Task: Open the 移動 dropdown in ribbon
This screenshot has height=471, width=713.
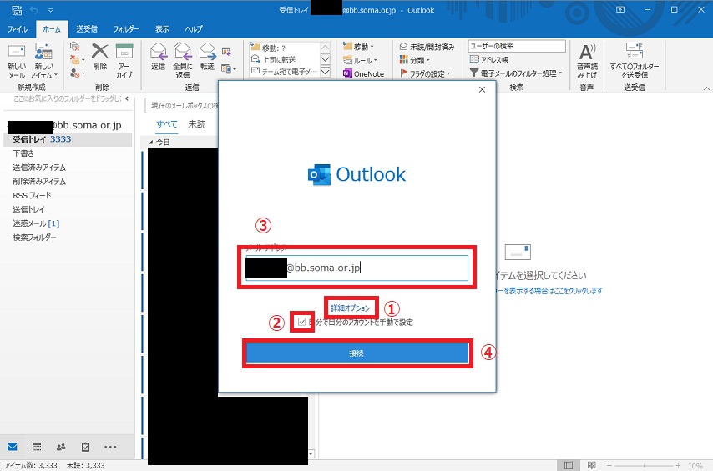Action: [x=358, y=47]
